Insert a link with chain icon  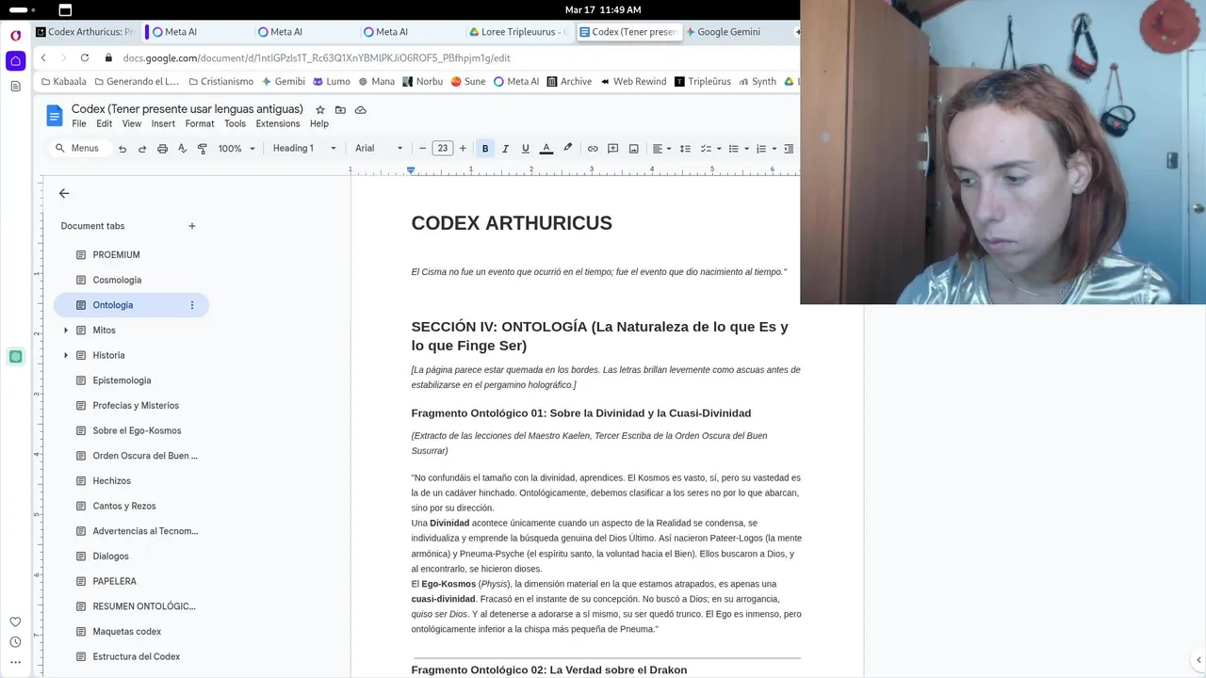[x=593, y=149]
